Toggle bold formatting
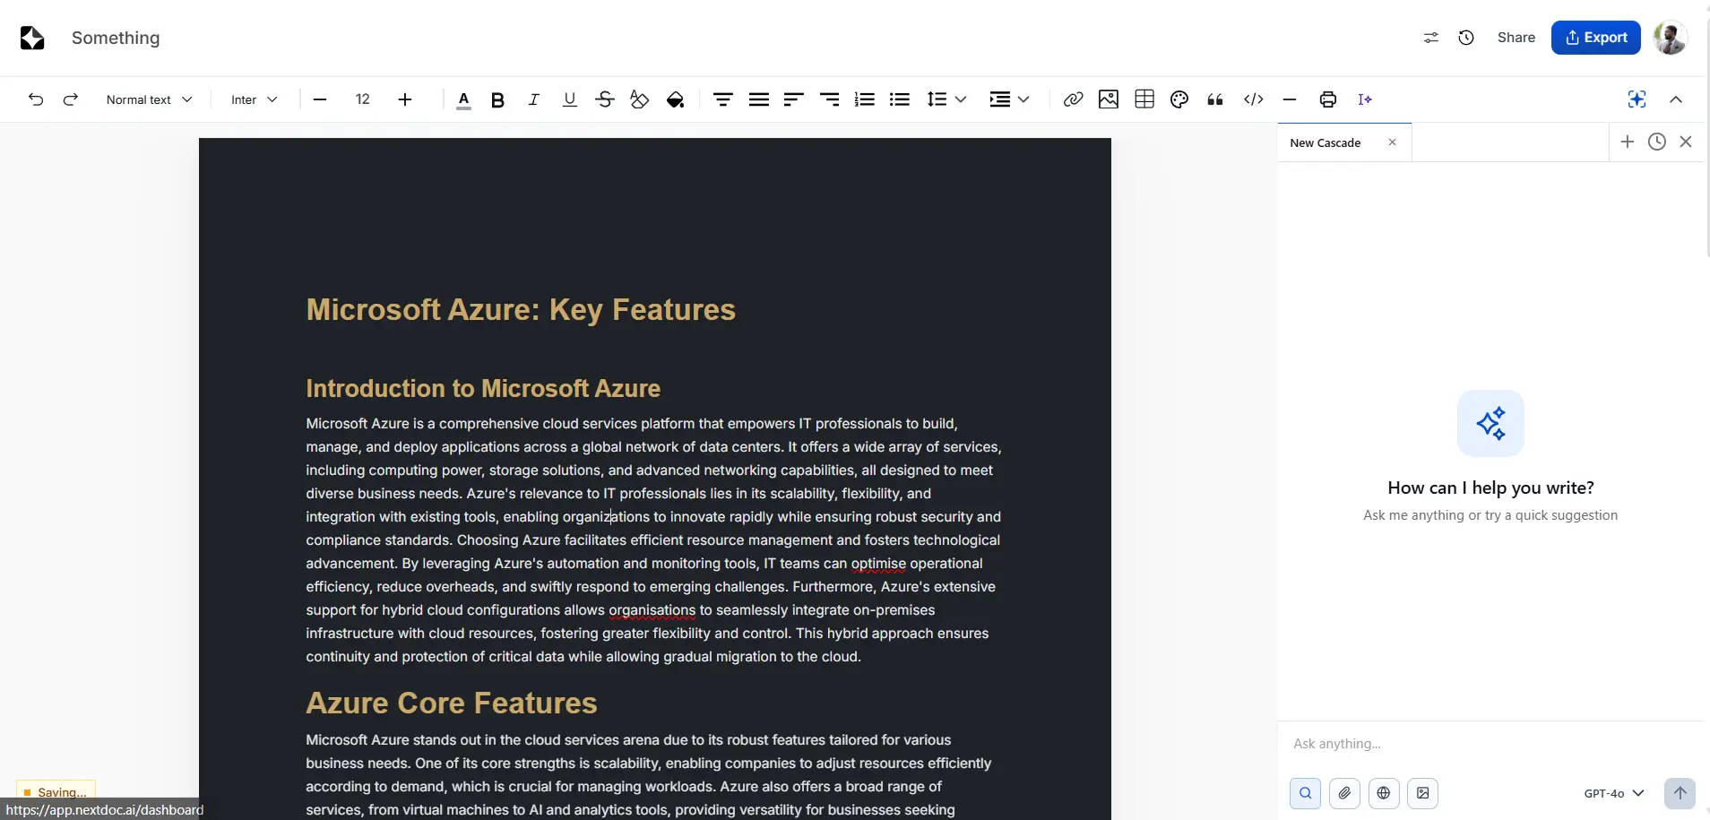Viewport: 1710px width, 820px height. tap(497, 99)
